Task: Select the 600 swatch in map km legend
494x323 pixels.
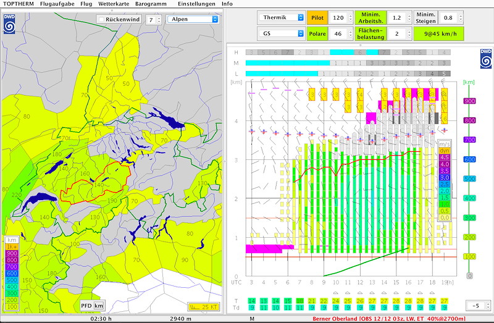Action: (12, 273)
